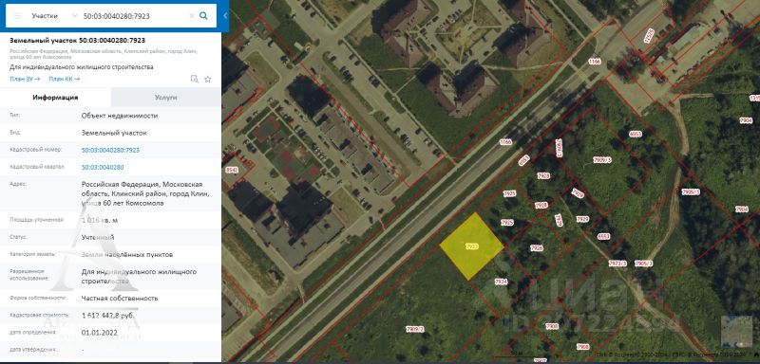Open the План ЗУ link
The image size is (760, 364).
tap(25, 79)
